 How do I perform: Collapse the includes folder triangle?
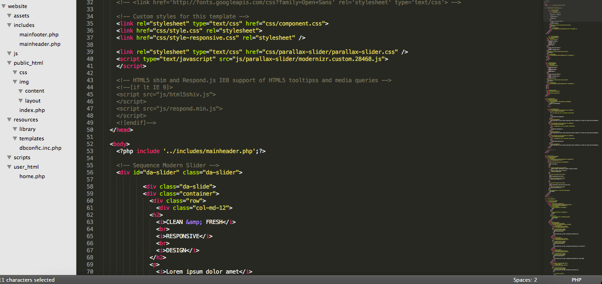pos(9,25)
